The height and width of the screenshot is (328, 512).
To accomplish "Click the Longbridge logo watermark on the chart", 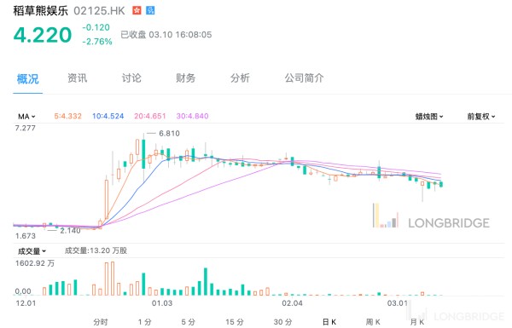I will pyautogui.click(x=431, y=216).
